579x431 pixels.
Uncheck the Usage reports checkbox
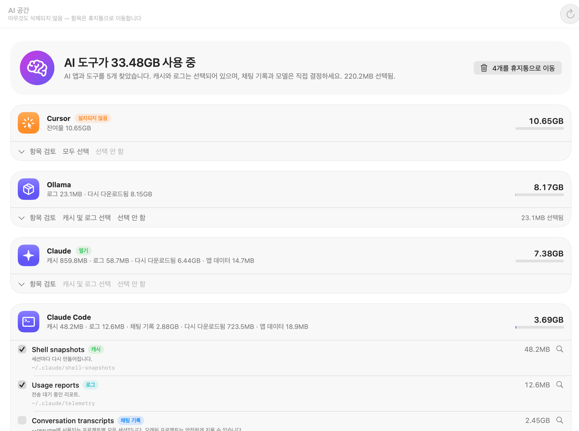[x=22, y=385]
